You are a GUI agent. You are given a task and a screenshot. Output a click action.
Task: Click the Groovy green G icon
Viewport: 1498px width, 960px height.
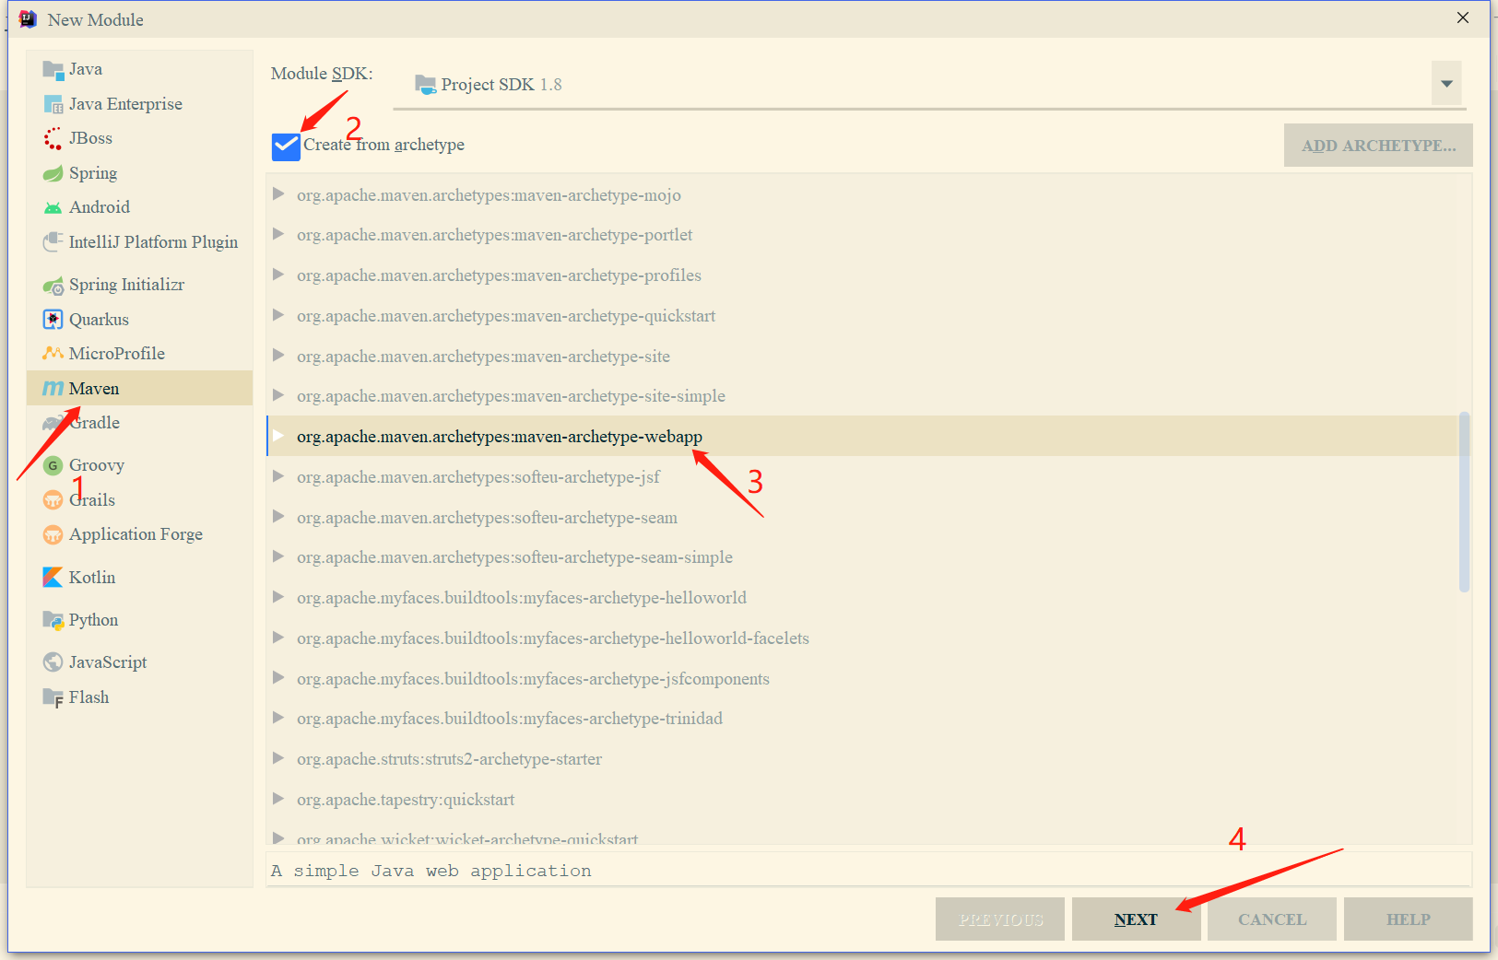click(53, 465)
